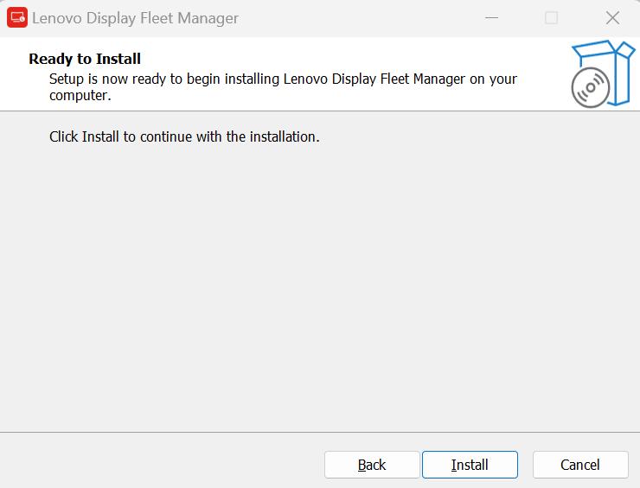Click the horizontal separator line above the buttons
This screenshot has width=640, height=488.
click(320, 432)
